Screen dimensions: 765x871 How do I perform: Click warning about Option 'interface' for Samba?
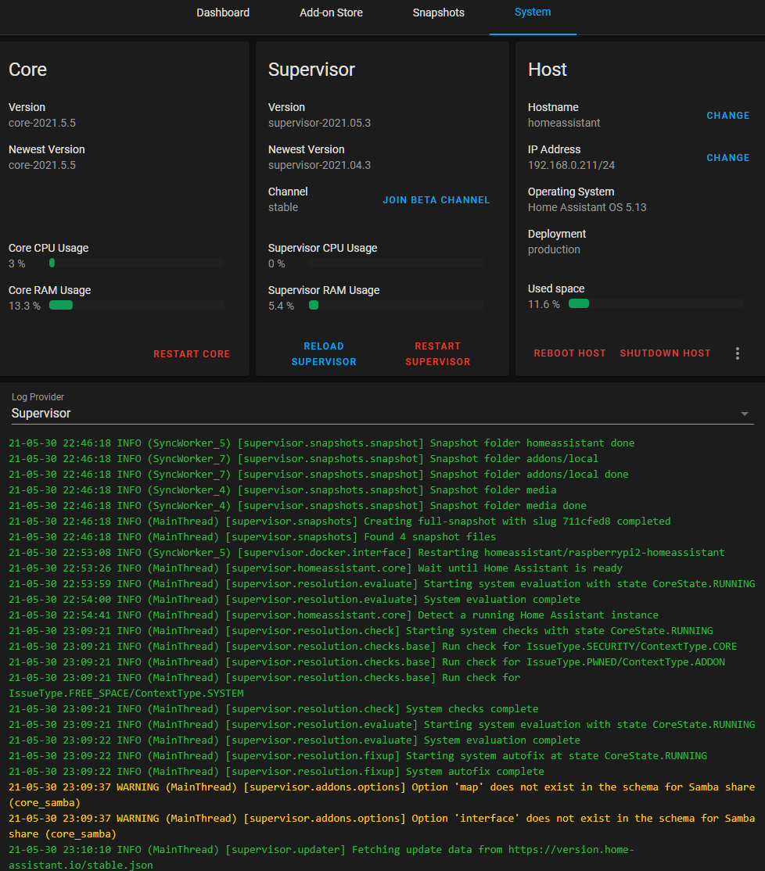click(x=382, y=826)
